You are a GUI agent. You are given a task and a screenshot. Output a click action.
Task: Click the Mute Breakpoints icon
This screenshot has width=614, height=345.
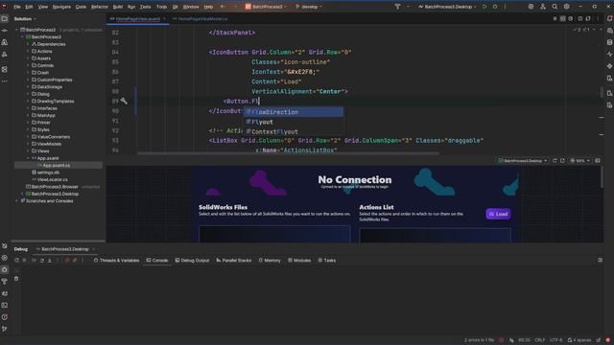(75, 260)
